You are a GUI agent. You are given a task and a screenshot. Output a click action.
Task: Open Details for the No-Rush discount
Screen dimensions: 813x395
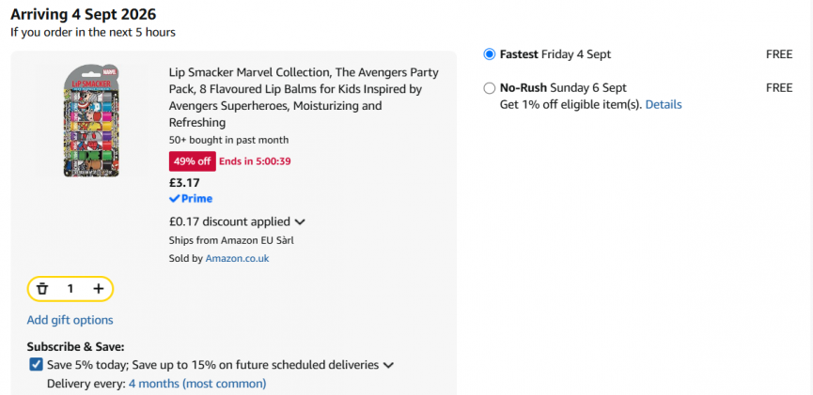[x=664, y=104]
